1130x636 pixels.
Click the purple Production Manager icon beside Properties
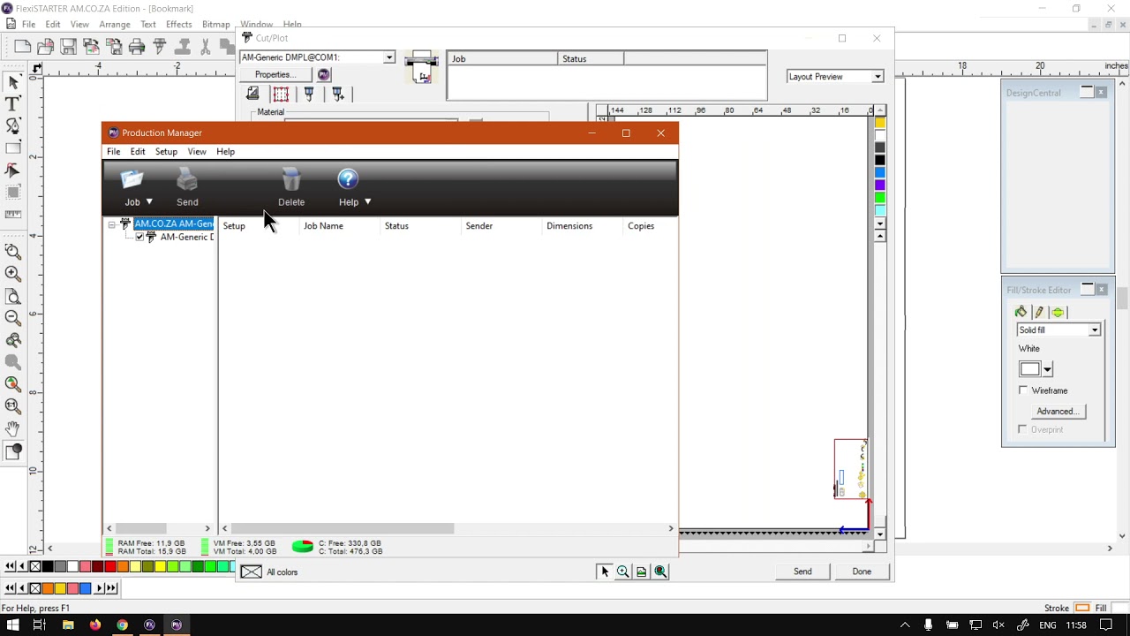click(324, 75)
